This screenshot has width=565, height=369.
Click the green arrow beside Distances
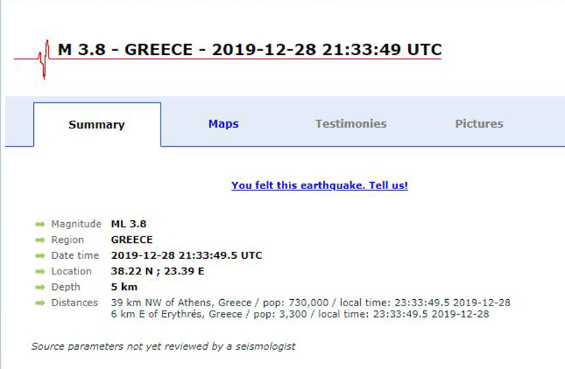point(40,303)
